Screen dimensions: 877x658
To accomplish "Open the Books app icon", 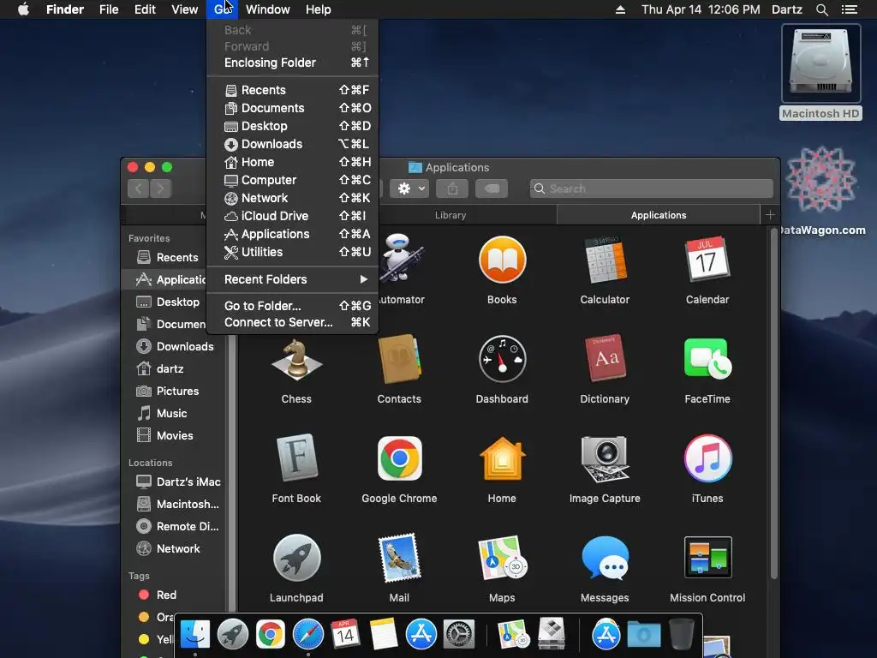I will coord(502,260).
